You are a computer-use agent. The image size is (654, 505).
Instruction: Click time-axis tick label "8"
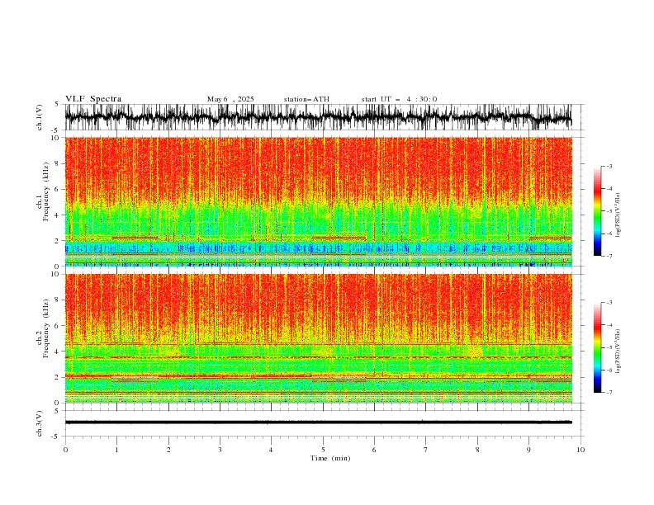(x=477, y=450)
